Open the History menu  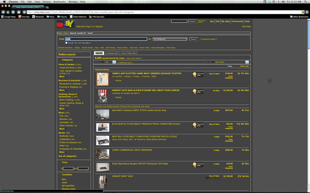tap(47, 1)
